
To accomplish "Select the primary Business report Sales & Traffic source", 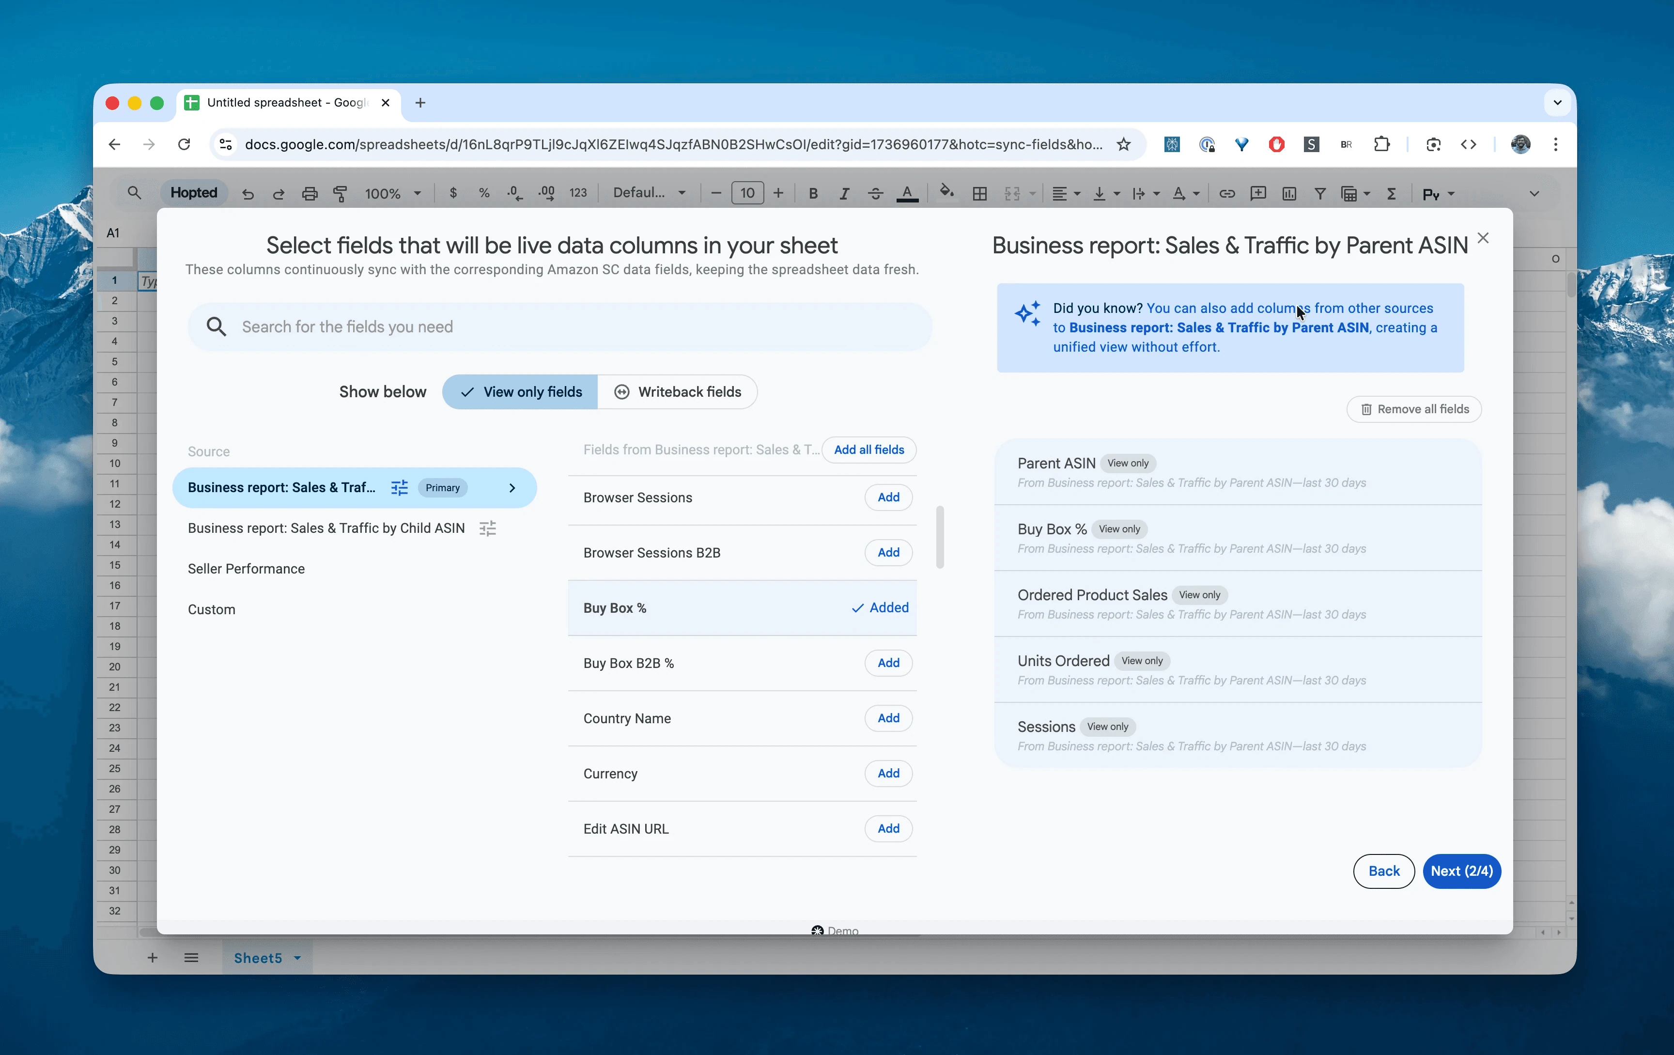I will point(355,488).
